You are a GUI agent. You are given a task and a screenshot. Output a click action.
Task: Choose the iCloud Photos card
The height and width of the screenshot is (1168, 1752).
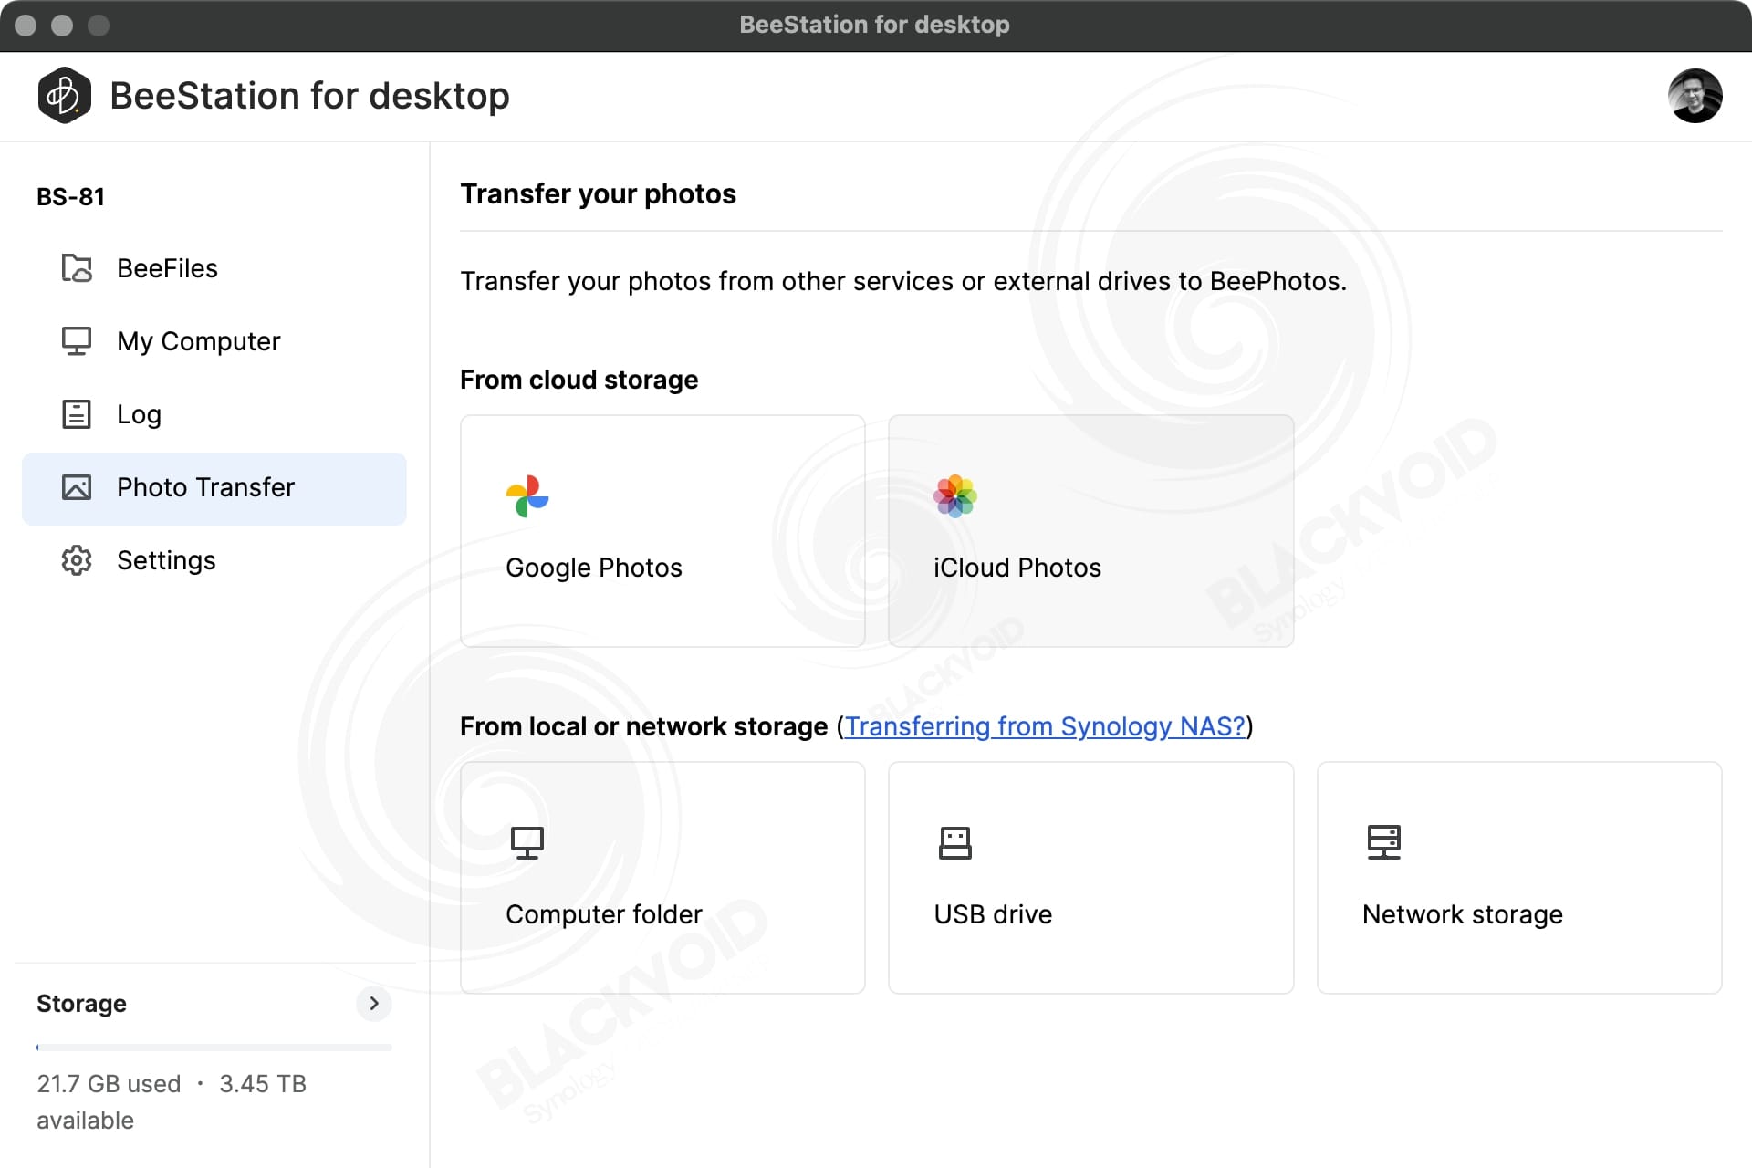(x=1091, y=531)
